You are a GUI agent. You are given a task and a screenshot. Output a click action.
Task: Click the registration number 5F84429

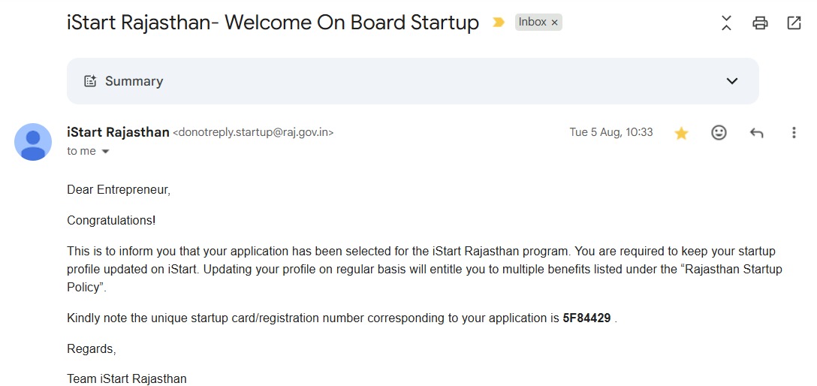tap(586, 318)
